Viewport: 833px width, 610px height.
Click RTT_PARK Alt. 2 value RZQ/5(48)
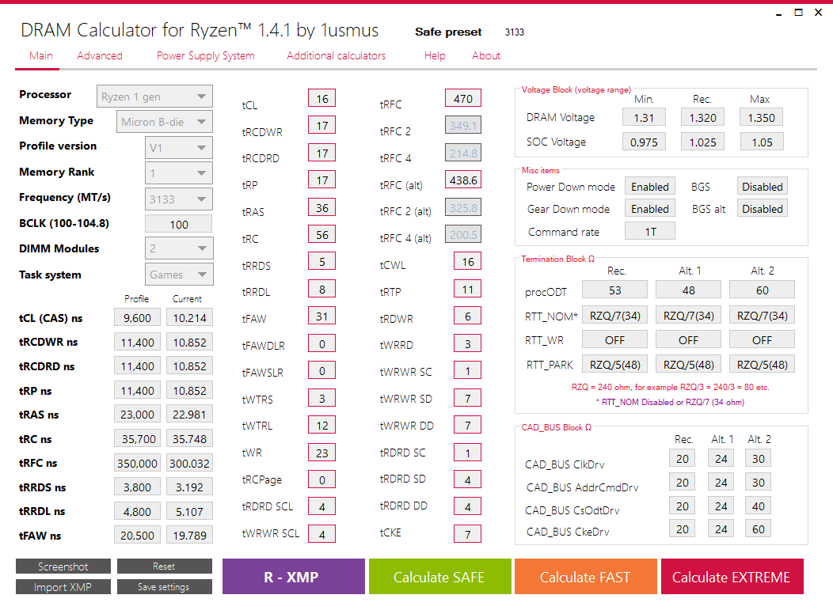click(x=763, y=365)
